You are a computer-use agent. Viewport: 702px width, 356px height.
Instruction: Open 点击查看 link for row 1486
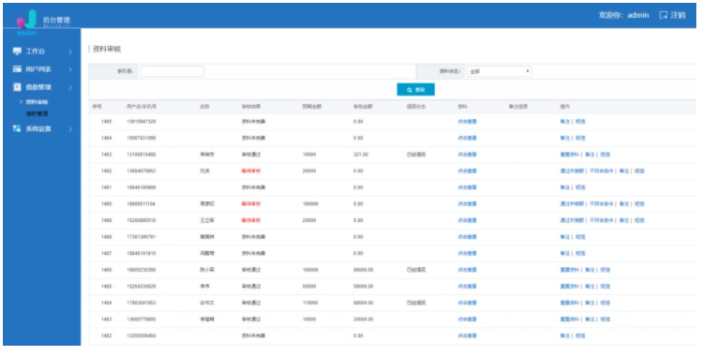coord(467,270)
